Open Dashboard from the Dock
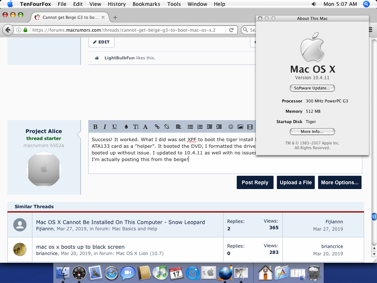Screen dimensions: 377x283 (79, 273)
